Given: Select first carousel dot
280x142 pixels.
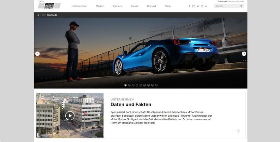Looking at the screenshot, I should pyautogui.click(x=125, y=85).
